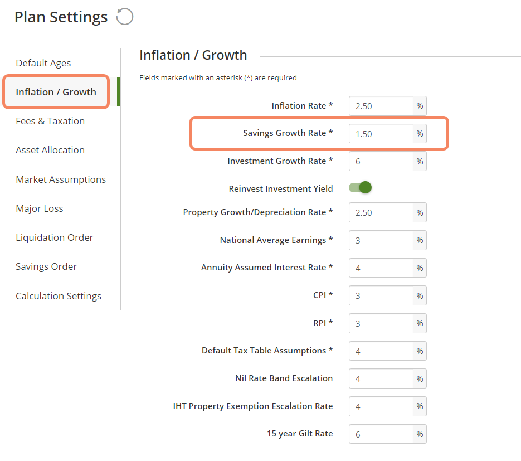Click the Investment Growth Rate input
This screenshot has width=521, height=461.
pos(381,162)
